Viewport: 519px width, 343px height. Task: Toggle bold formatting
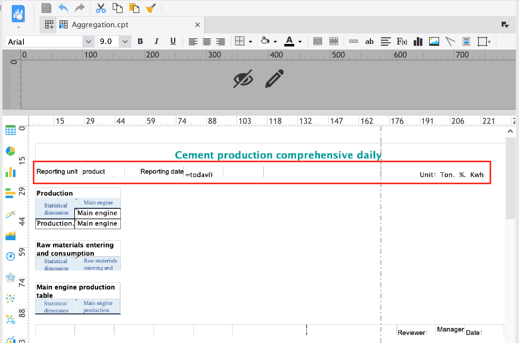pos(140,41)
